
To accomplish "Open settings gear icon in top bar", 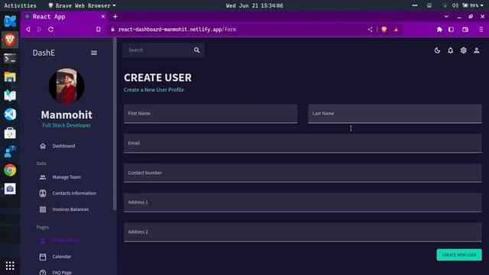I will pyautogui.click(x=464, y=50).
